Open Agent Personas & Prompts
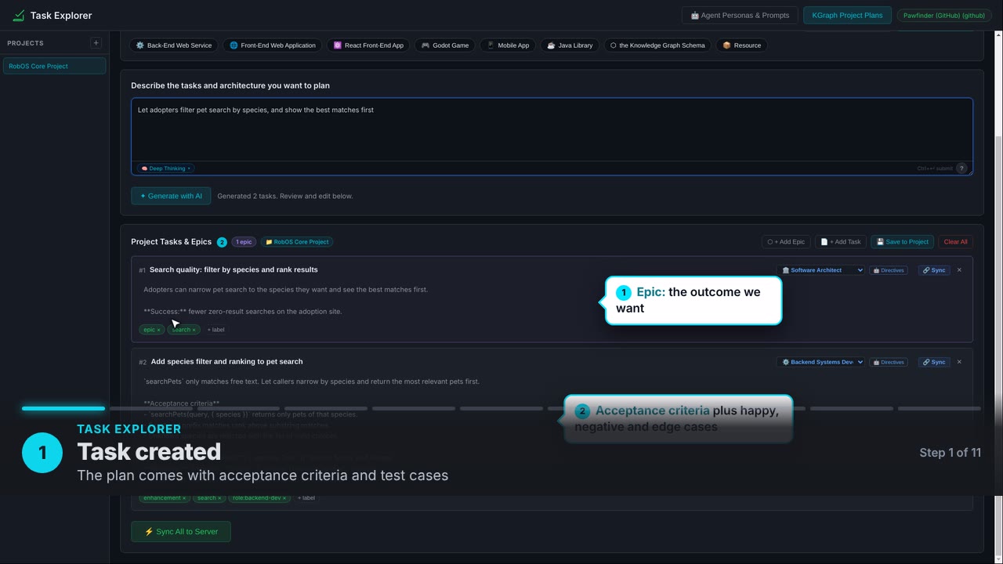 click(x=740, y=16)
